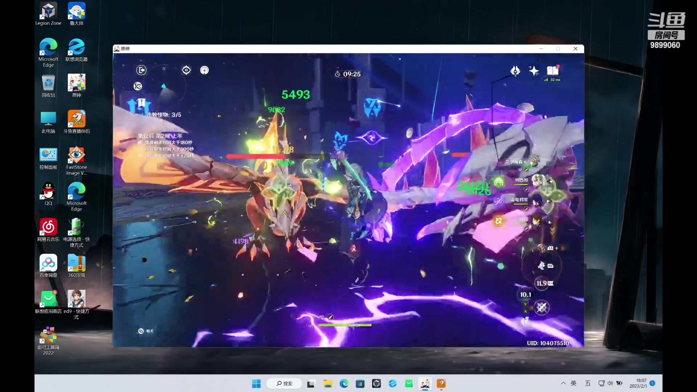The height and width of the screenshot is (392, 697).
Task: Click the orange burst icon of the fourth member
Action: tap(499, 221)
